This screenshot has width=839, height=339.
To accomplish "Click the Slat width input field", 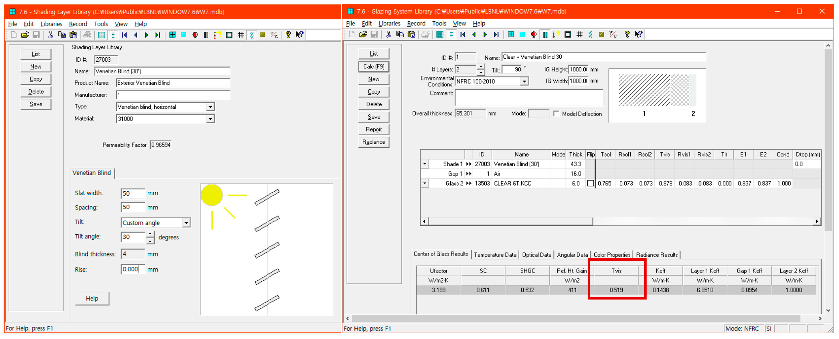I will (132, 193).
